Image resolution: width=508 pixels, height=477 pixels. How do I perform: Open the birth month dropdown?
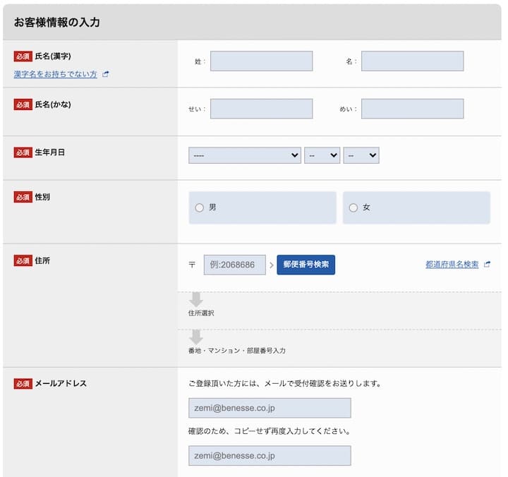tap(322, 155)
